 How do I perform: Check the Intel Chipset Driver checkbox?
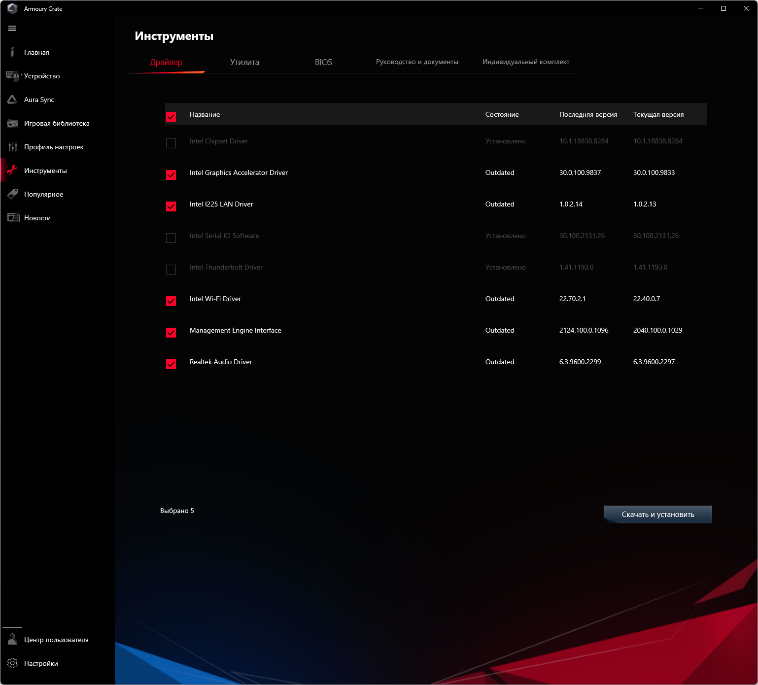pyautogui.click(x=171, y=143)
